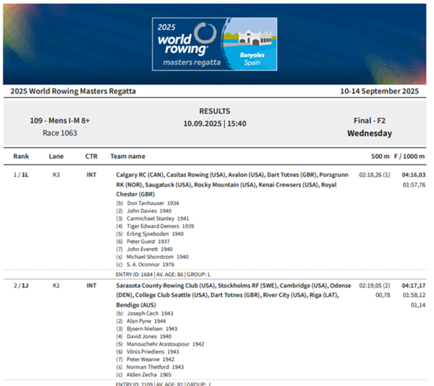Viewport: 434px width, 386px height.
Task: Click race time '10.09.2025 | 15:40'
Action: [x=214, y=123]
